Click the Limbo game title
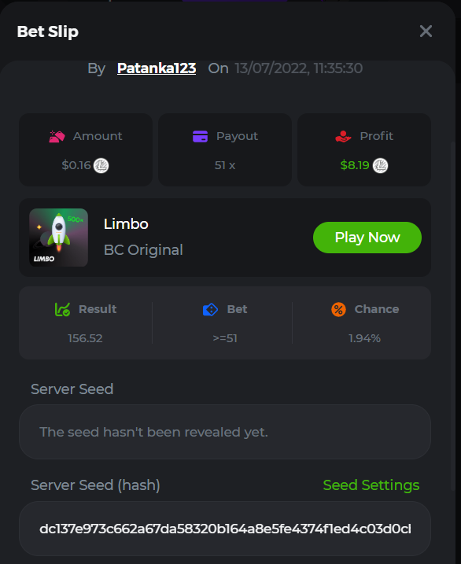The image size is (461, 564). click(x=126, y=224)
